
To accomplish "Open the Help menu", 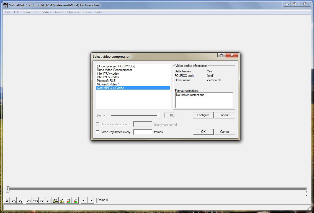I will tap(98, 12).
